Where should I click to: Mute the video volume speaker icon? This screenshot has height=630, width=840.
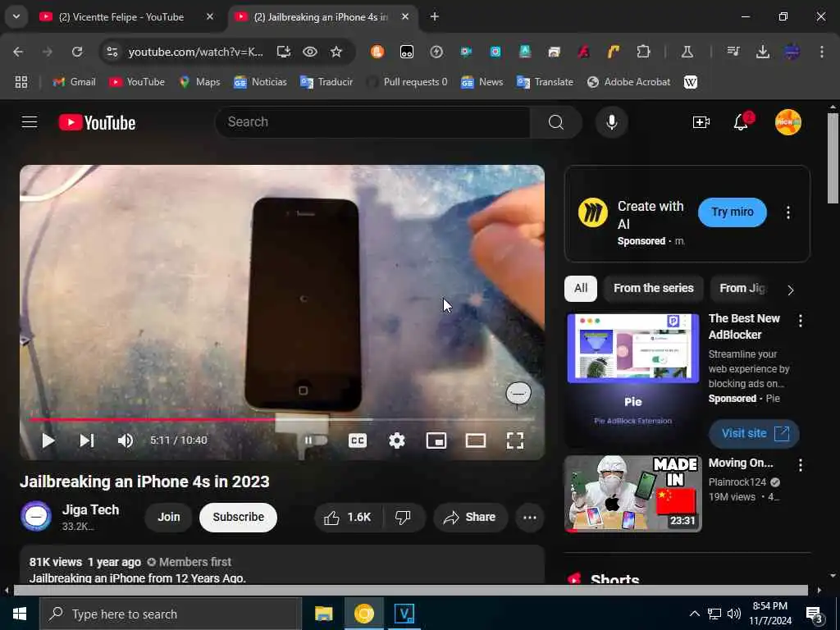pos(126,441)
